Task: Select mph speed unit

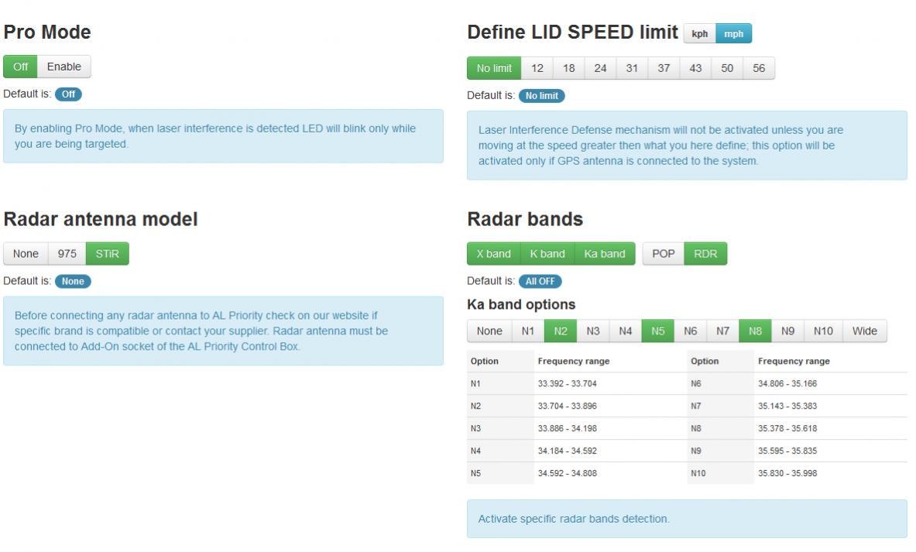Action: click(x=733, y=34)
